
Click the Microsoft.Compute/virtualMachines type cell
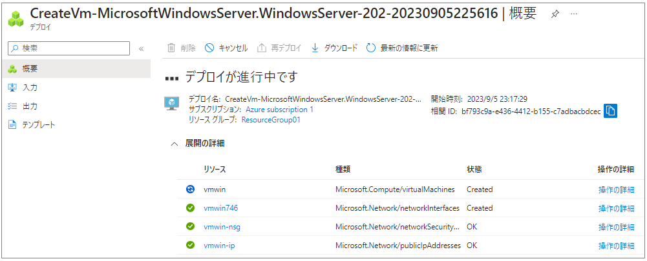pyautogui.click(x=395, y=189)
